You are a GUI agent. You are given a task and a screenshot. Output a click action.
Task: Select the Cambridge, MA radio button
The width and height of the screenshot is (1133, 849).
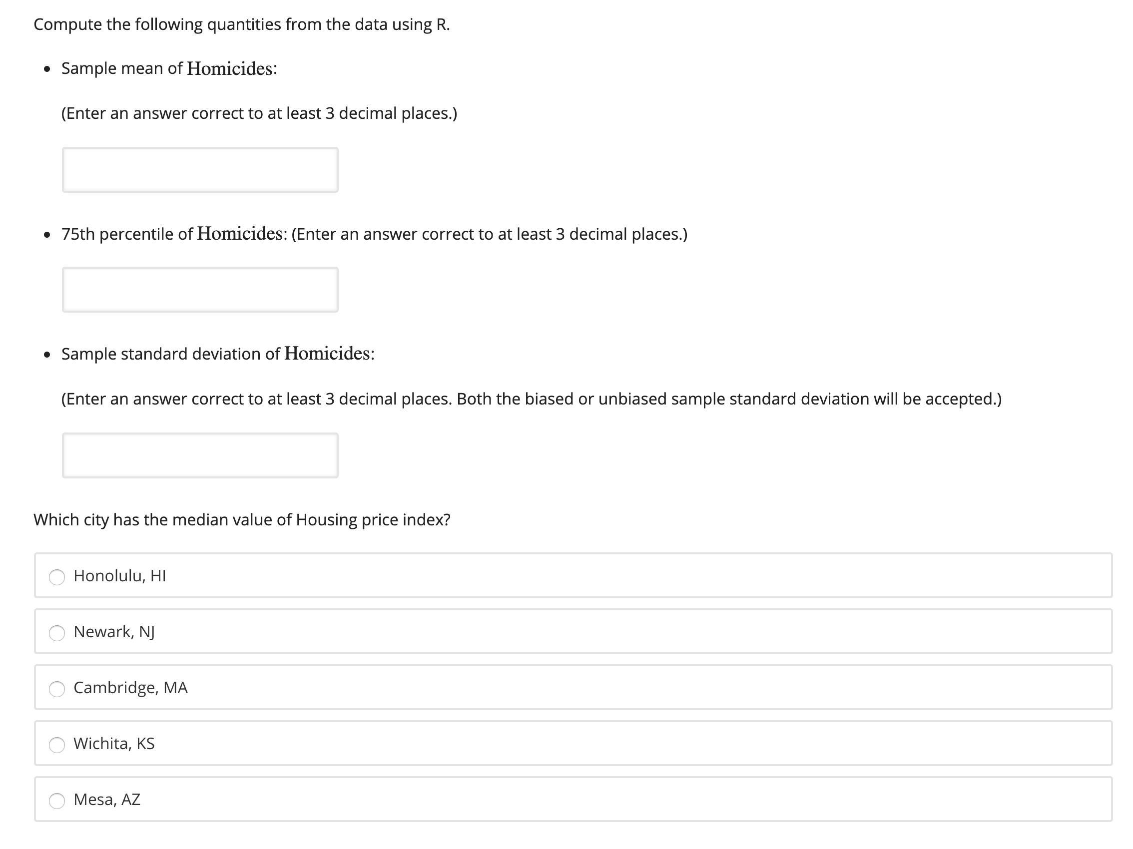click(57, 689)
